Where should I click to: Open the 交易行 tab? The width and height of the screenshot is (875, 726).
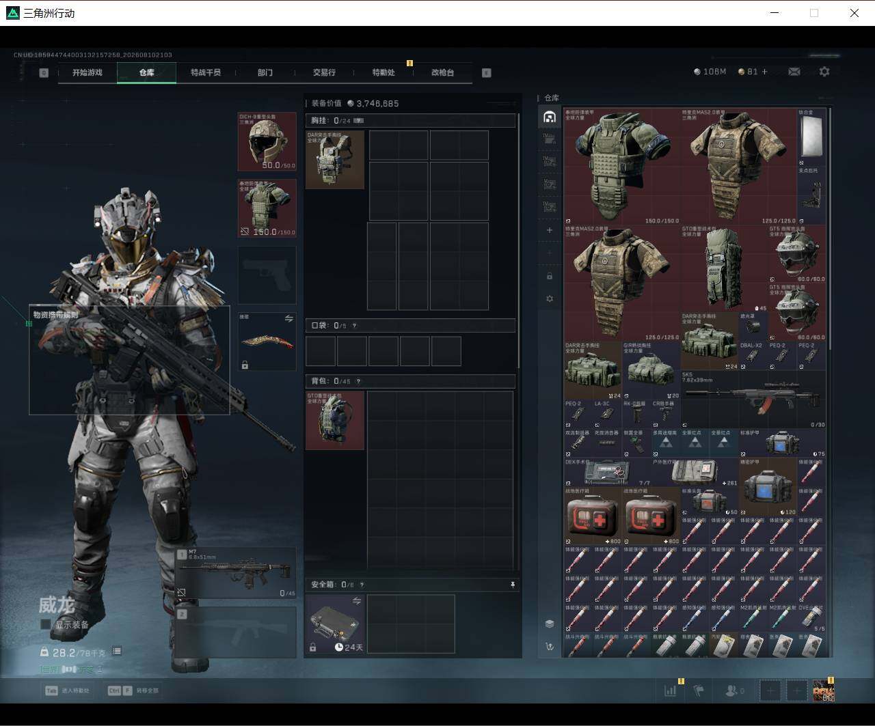click(x=324, y=72)
